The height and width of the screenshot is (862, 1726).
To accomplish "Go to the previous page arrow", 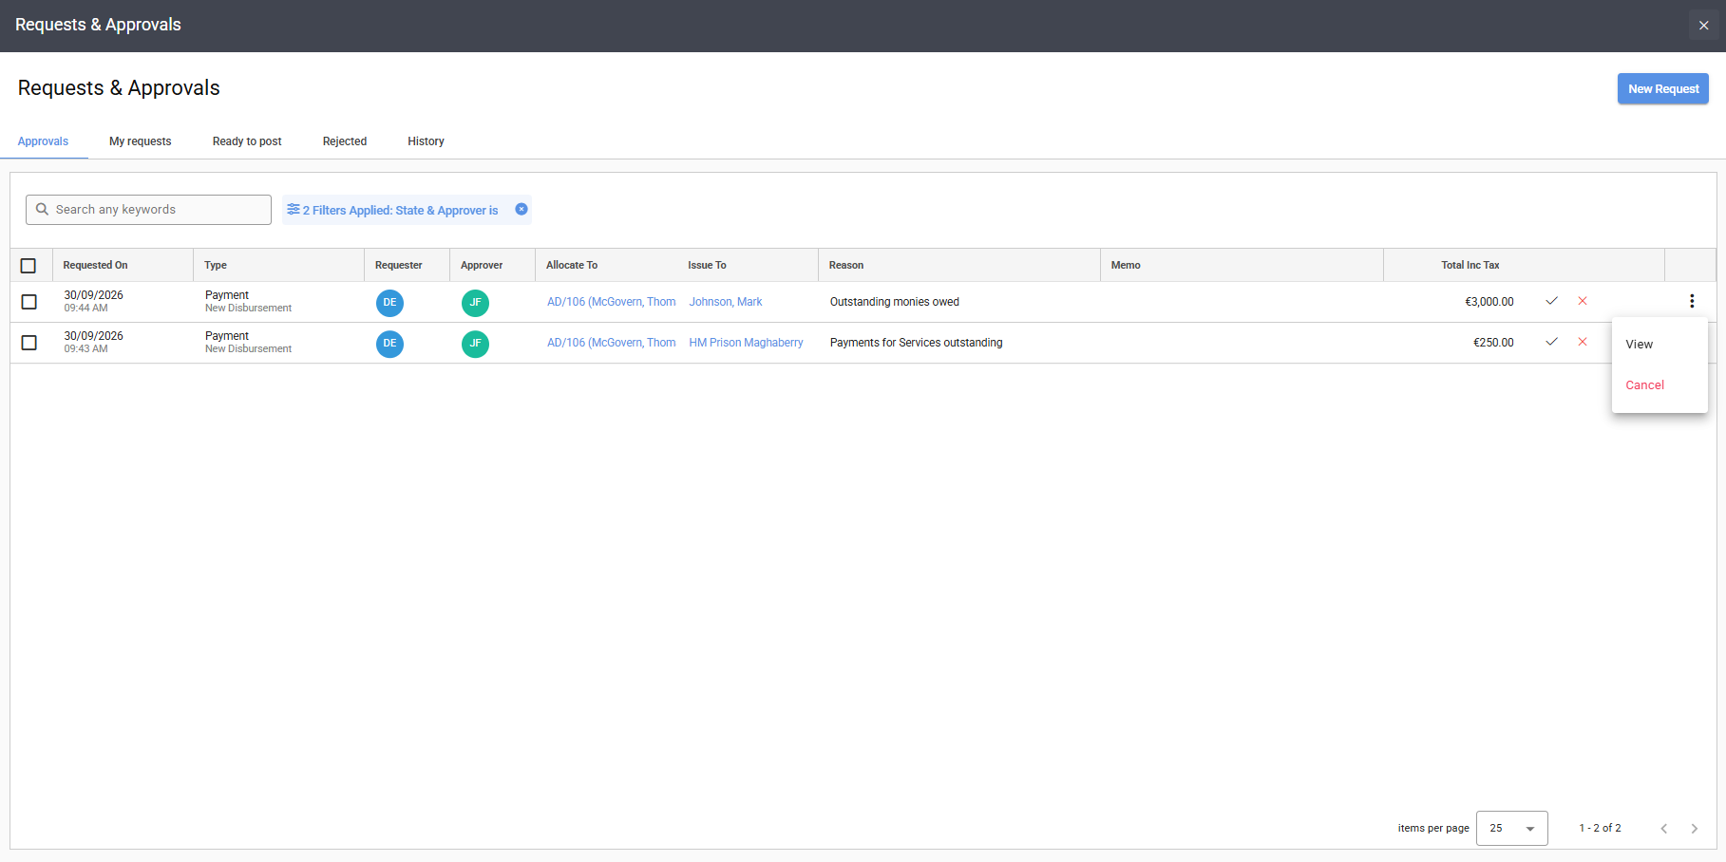I will (x=1664, y=829).
